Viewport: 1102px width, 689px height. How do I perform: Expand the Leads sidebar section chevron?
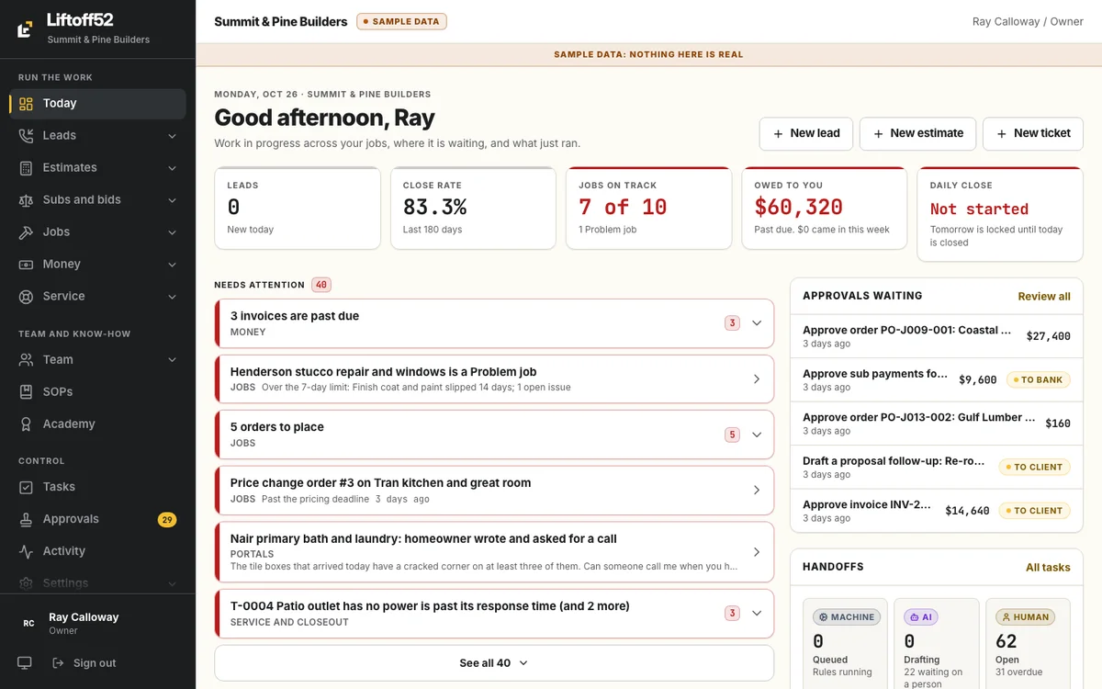point(172,136)
